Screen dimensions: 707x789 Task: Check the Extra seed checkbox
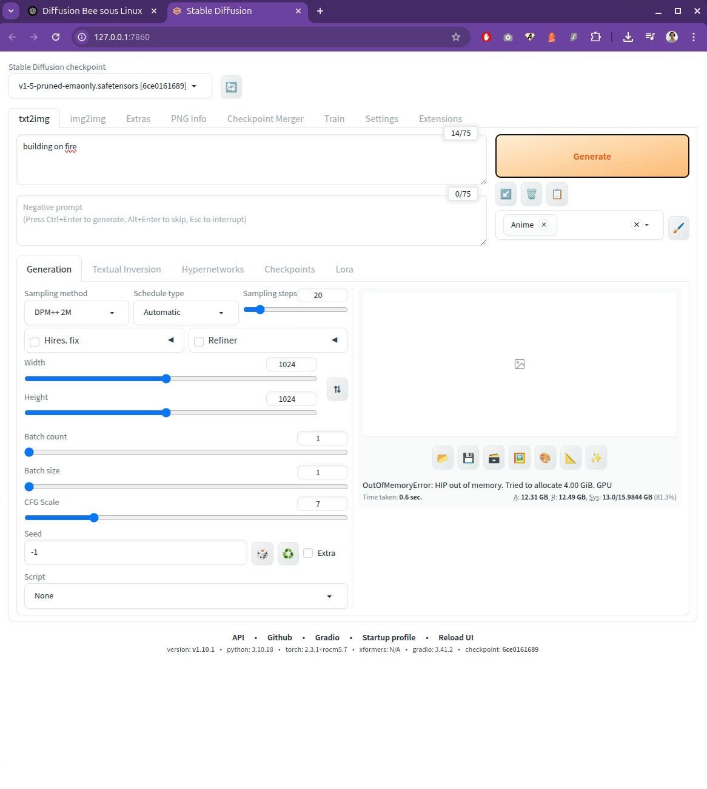308,553
